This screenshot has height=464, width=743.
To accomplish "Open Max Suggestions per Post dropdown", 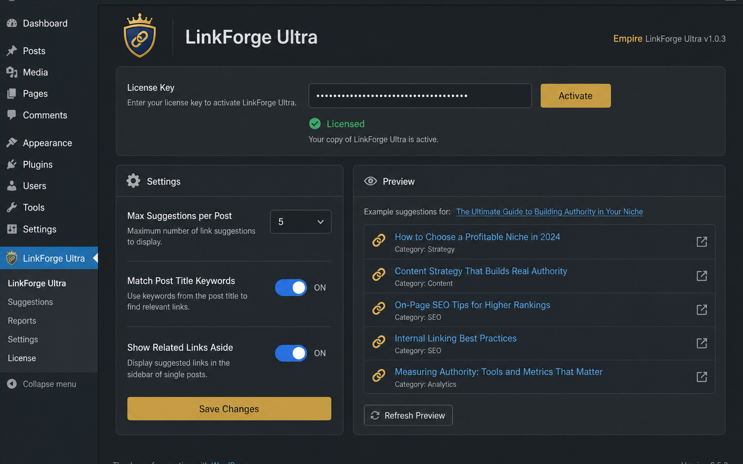I will point(301,221).
